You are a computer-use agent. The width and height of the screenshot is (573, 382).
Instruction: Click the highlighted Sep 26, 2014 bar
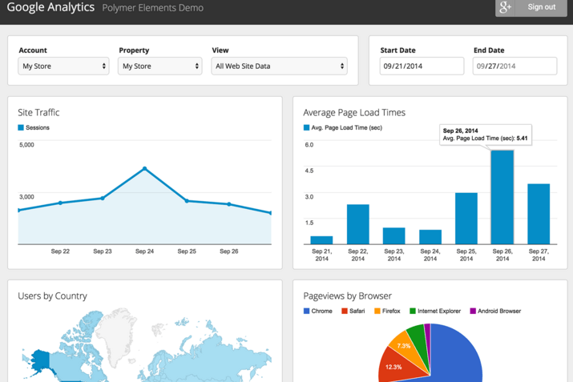[502, 197]
